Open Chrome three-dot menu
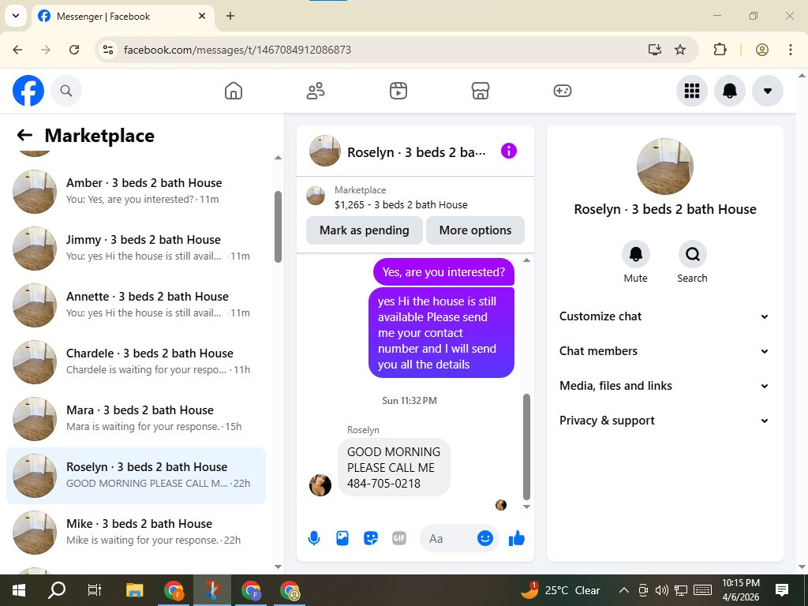 tap(791, 50)
